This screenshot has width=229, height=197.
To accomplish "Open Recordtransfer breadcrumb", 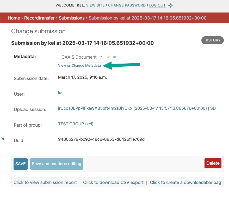I will [x=39, y=18].
